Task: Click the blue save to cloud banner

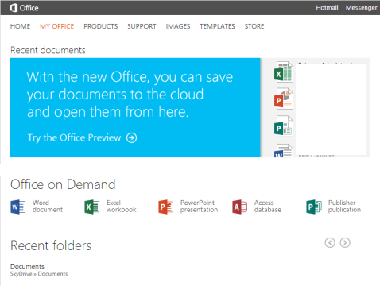Action: click(135, 107)
